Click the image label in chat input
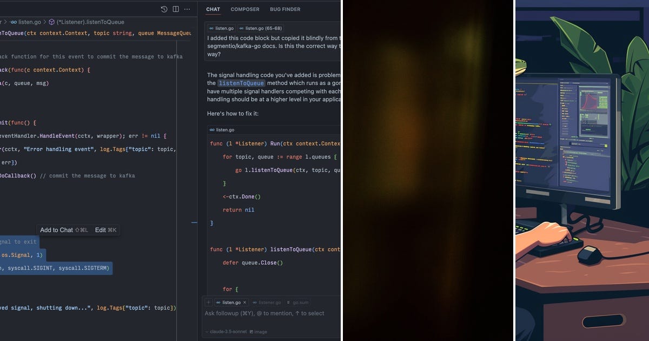The height and width of the screenshot is (341, 649). [x=261, y=332]
